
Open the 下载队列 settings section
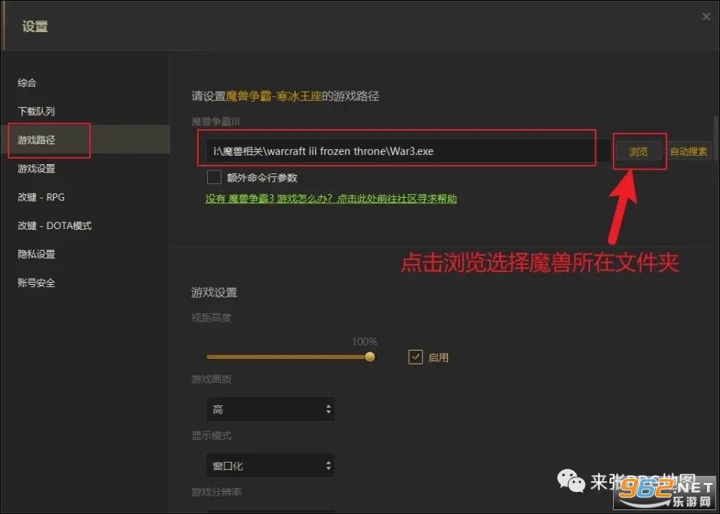(x=36, y=111)
